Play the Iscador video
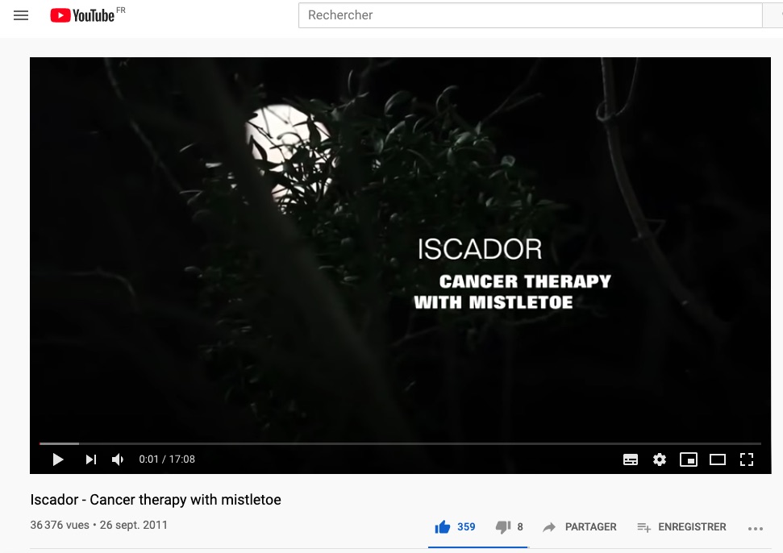 pyautogui.click(x=58, y=459)
